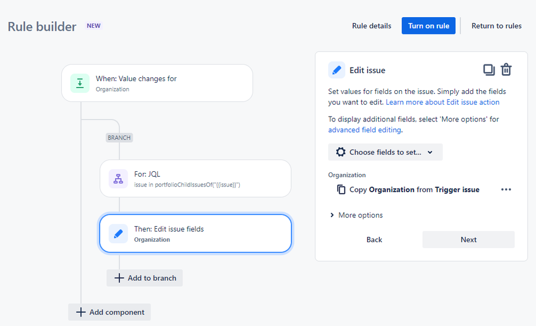This screenshot has width=536, height=326.
Task: Delete Edit issue component with trash icon
Action: coord(506,70)
